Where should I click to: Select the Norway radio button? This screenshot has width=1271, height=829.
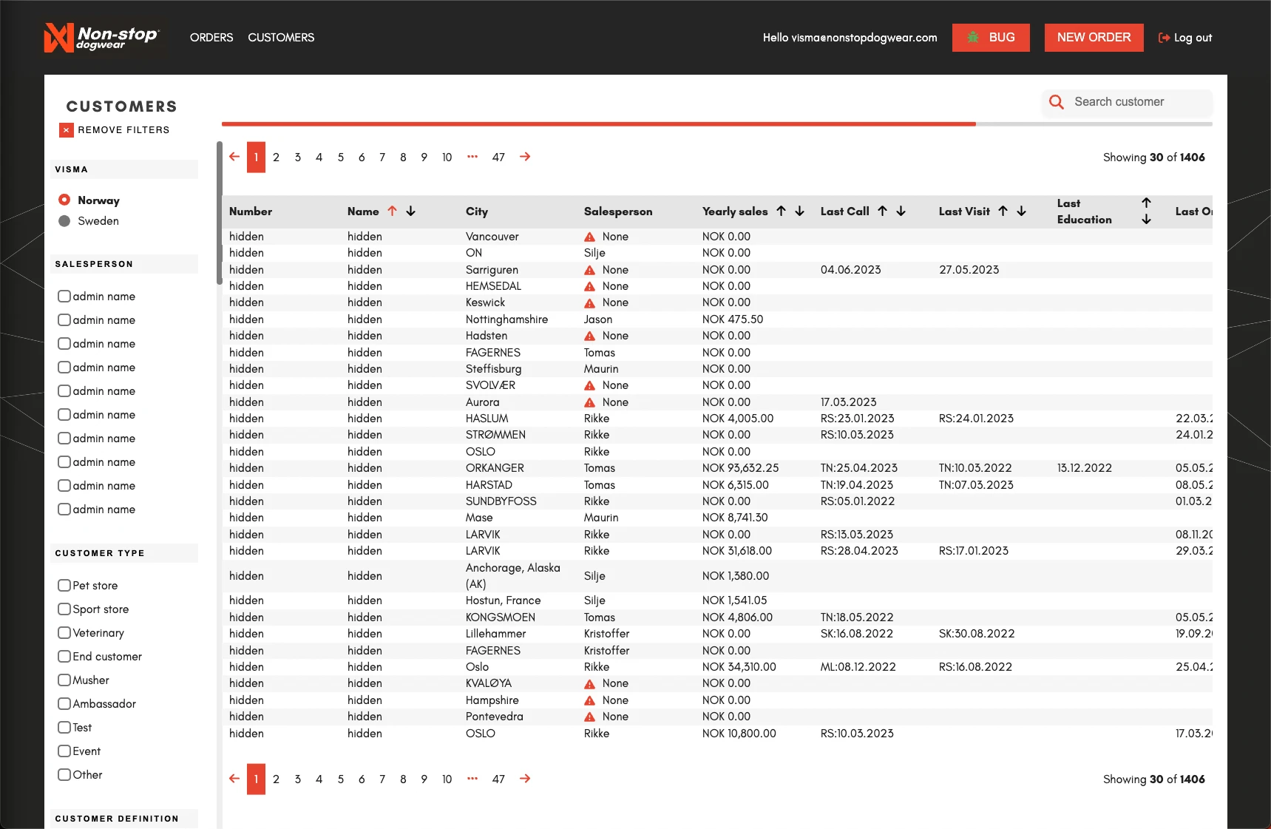click(65, 200)
